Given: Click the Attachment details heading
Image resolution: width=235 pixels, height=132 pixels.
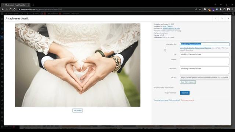Looking at the screenshot, I should pyautogui.click(x=17, y=19).
